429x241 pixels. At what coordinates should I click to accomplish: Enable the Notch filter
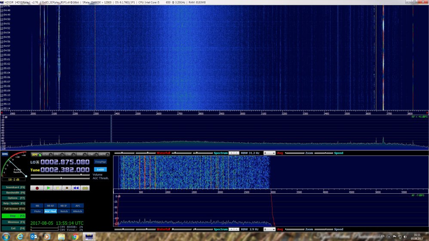click(x=64, y=211)
